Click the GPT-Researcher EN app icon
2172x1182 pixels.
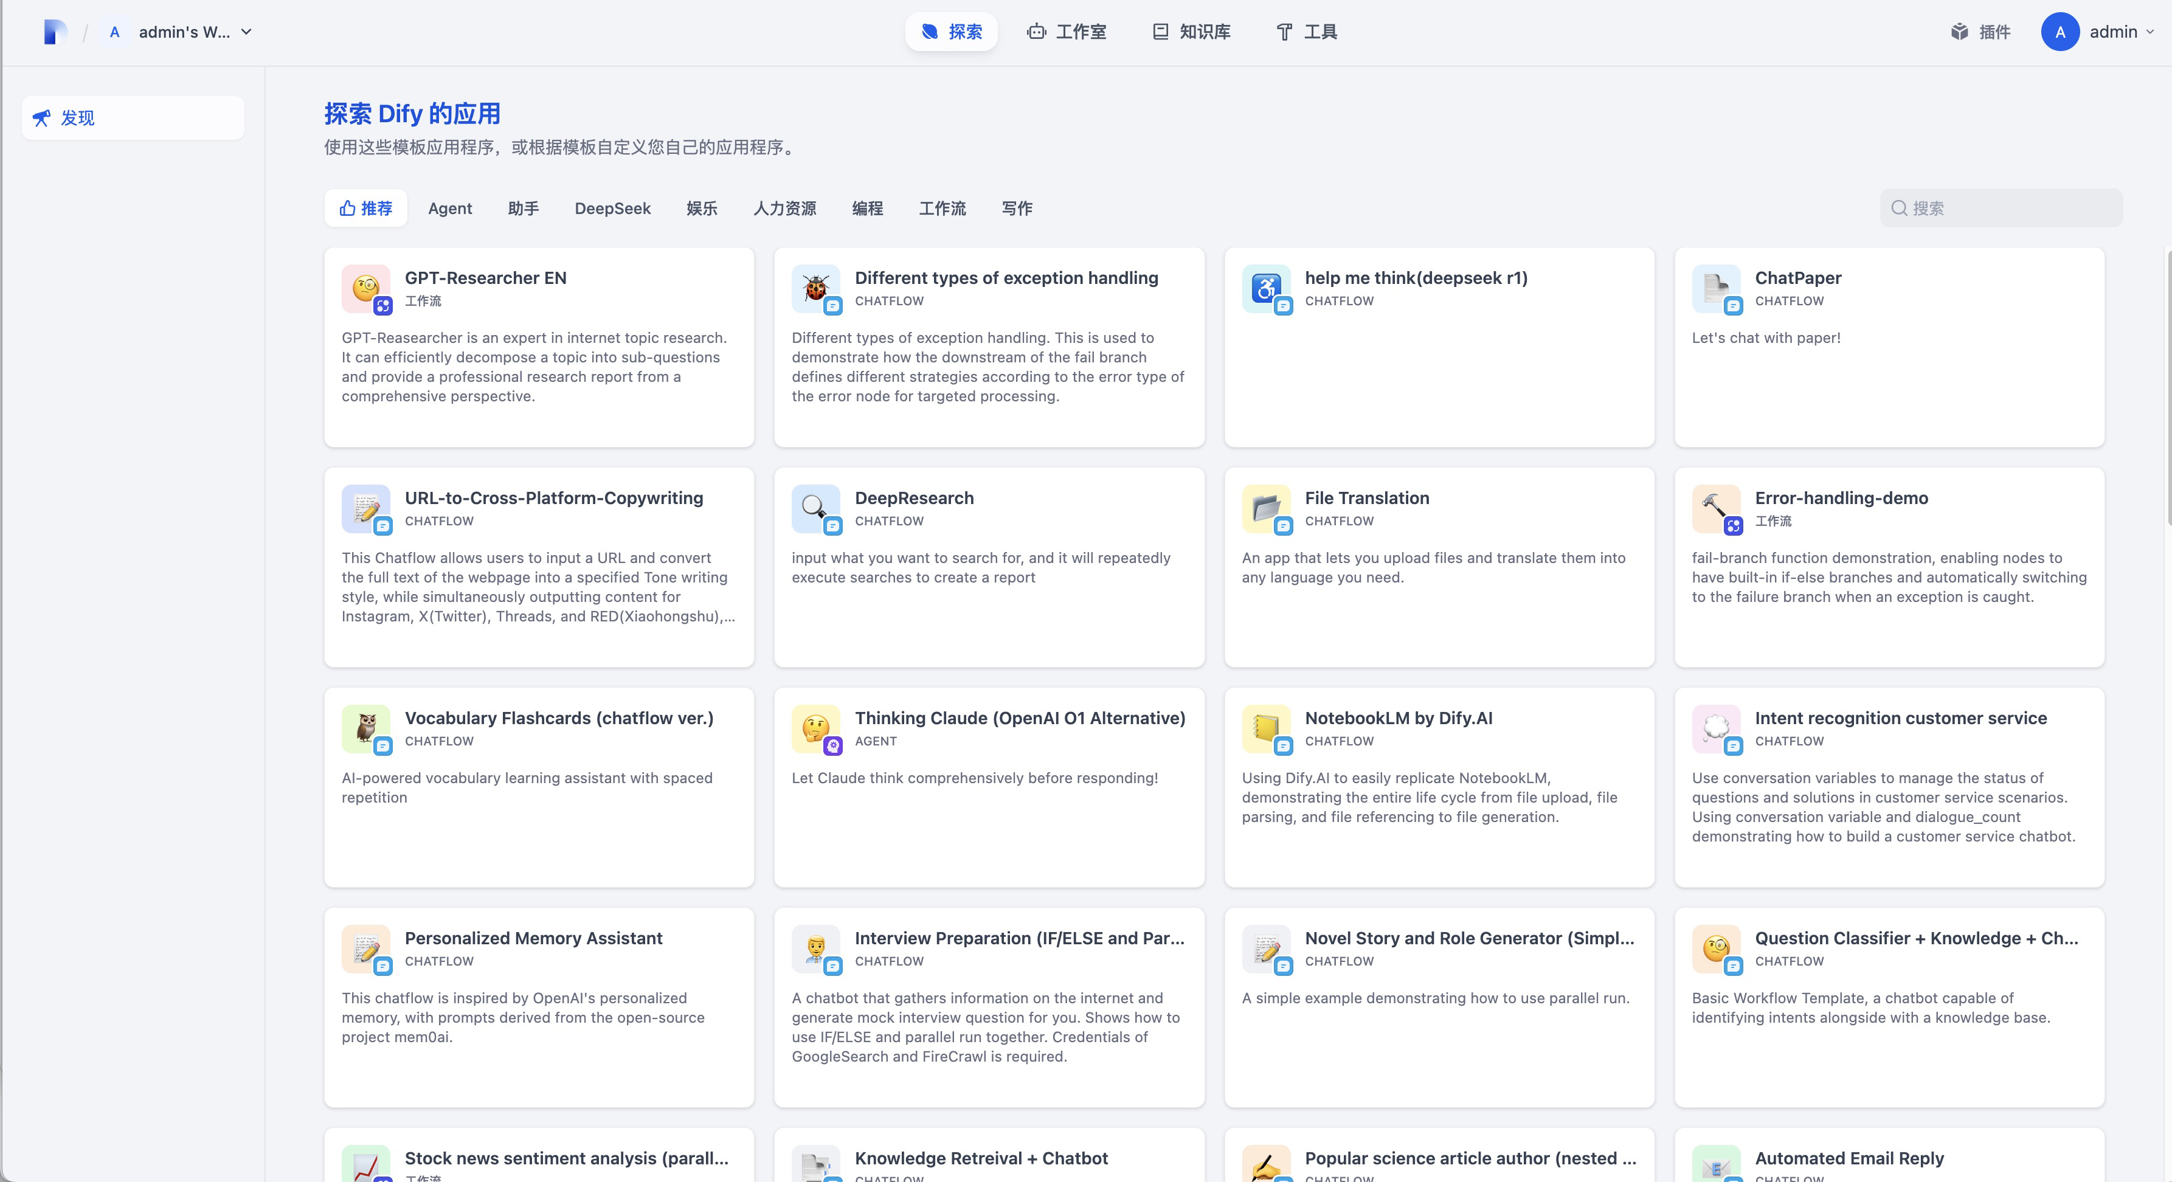[366, 289]
